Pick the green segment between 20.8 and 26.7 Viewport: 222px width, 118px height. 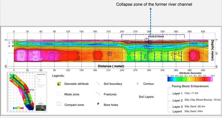tap(179, 79)
